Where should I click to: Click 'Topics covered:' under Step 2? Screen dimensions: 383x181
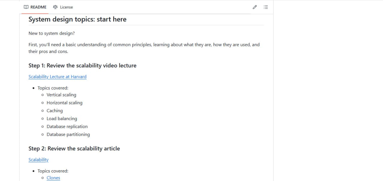pyautogui.click(x=53, y=171)
